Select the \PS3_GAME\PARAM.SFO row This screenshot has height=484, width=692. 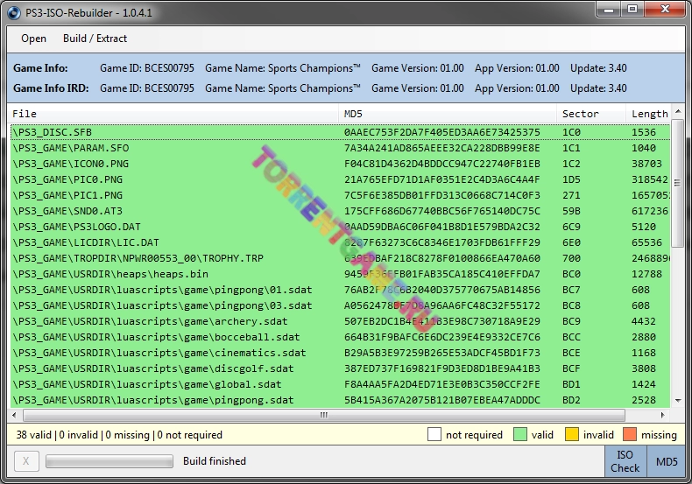pyautogui.click(x=175, y=148)
